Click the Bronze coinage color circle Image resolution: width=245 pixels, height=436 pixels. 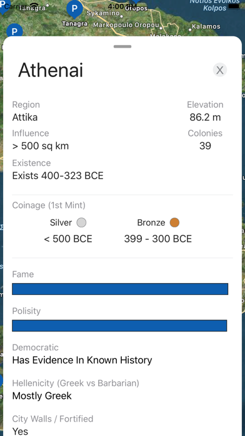pos(174,222)
